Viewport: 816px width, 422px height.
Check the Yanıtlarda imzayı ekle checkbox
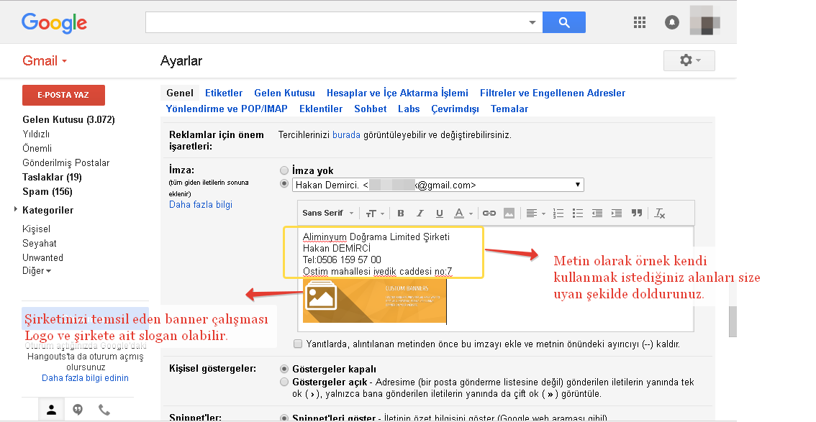pos(298,344)
